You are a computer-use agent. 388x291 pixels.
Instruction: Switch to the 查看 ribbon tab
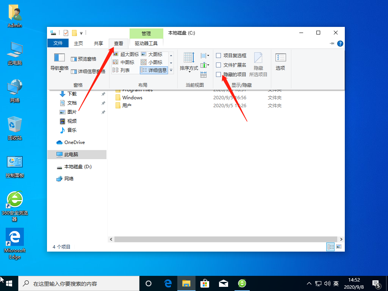[x=119, y=43]
